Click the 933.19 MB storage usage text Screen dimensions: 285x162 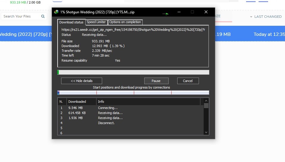[18, 2]
